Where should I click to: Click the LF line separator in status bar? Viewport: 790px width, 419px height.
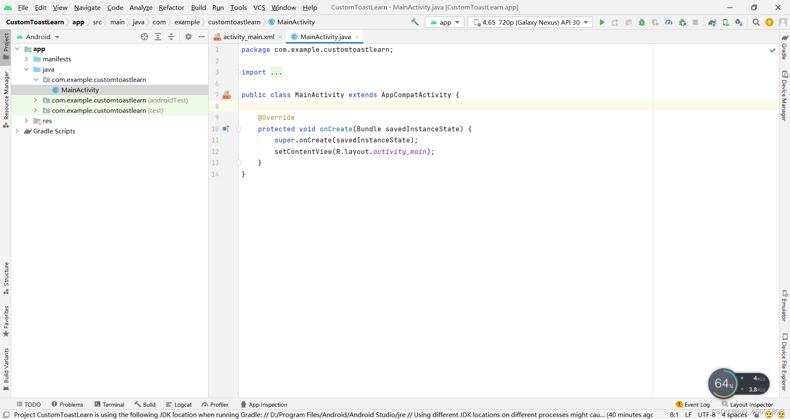click(688, 414)
